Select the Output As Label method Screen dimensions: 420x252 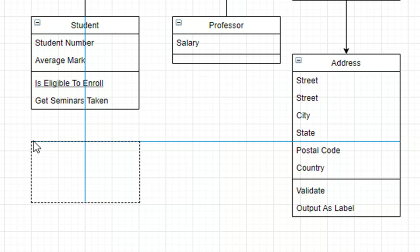(x=325, y=208)
